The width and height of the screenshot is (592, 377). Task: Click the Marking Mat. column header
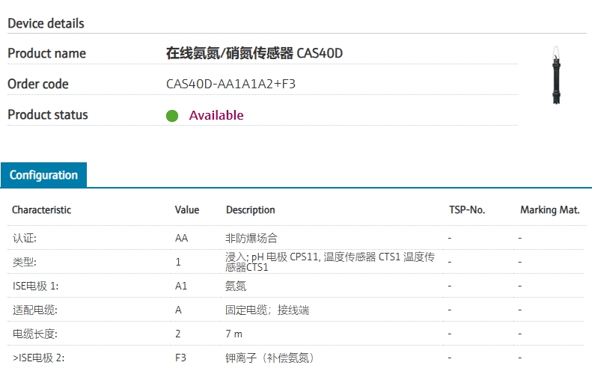pyautogui.click(x=550, y=210)
